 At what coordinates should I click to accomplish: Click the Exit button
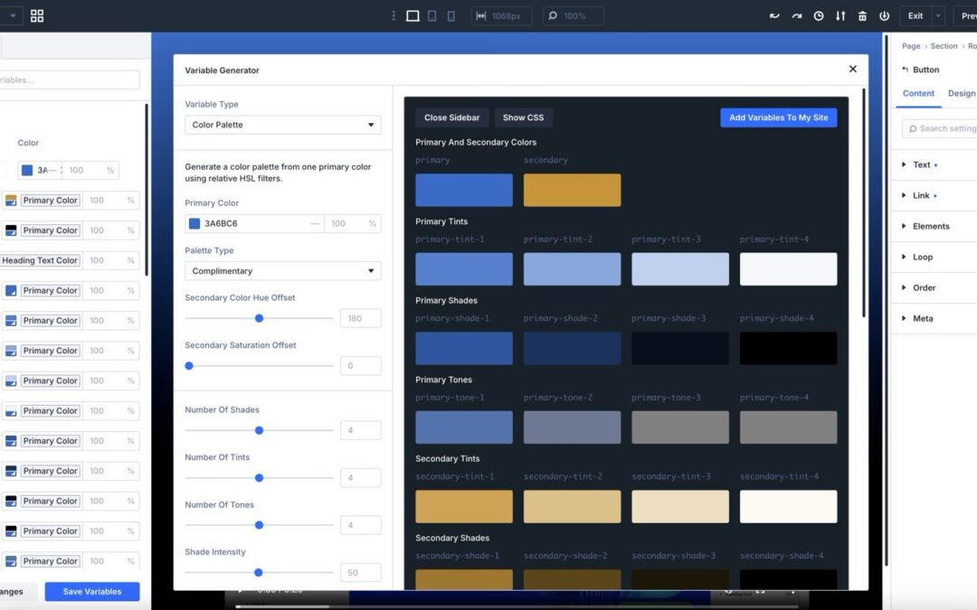[915, 15]
